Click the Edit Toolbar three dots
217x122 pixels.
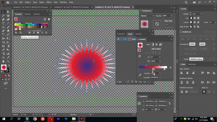pyautogui.click(x=6, y=88)
